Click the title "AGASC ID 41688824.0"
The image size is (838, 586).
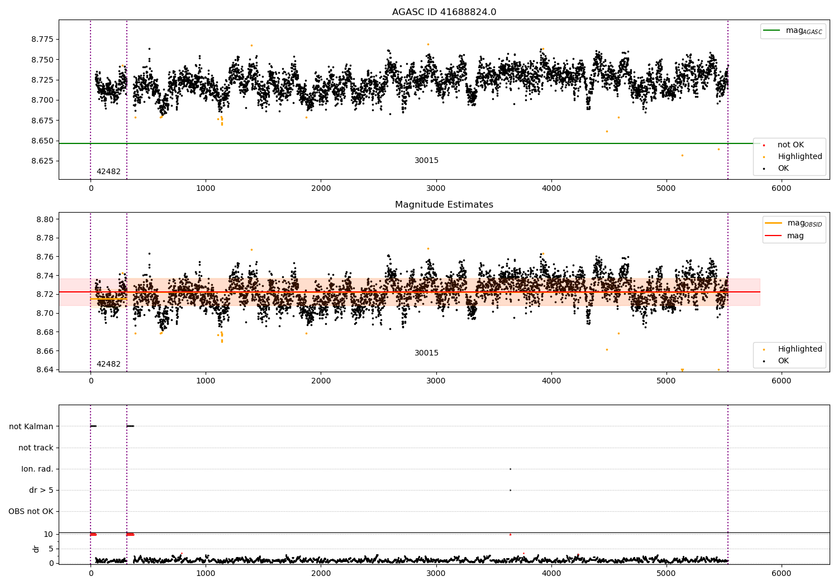(x=444, y=12)
